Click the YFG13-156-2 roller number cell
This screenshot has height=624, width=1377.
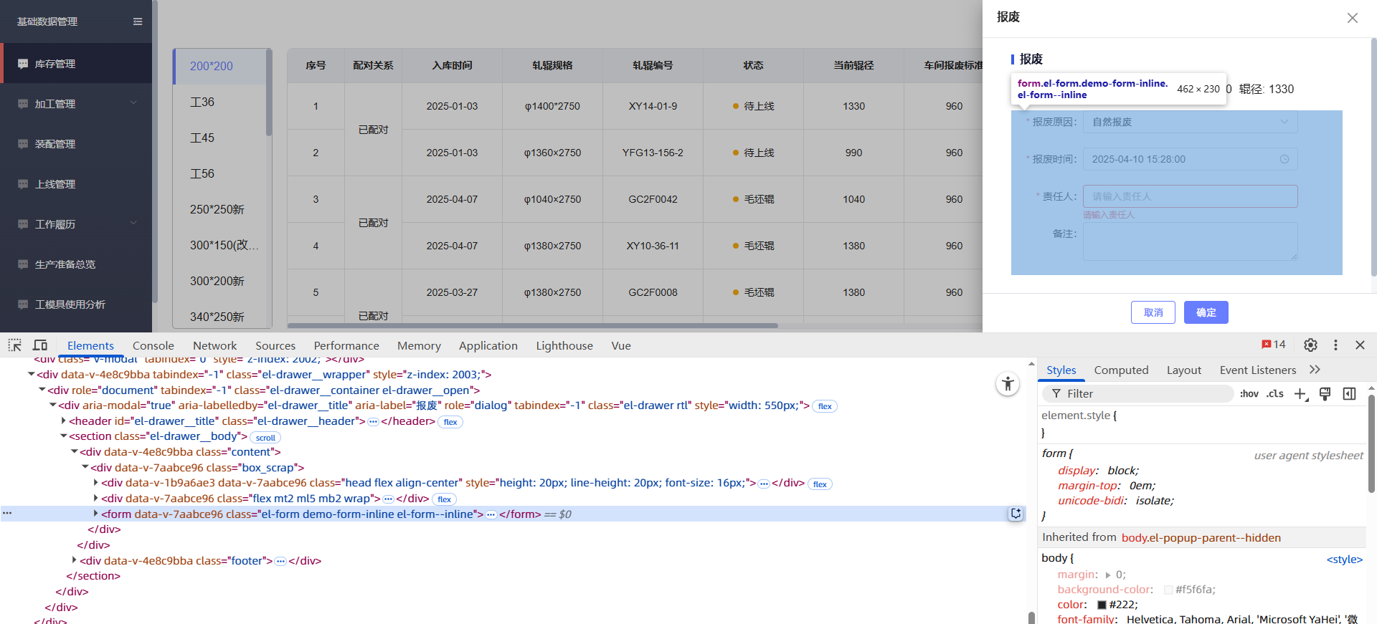click(x=653, y=153)
